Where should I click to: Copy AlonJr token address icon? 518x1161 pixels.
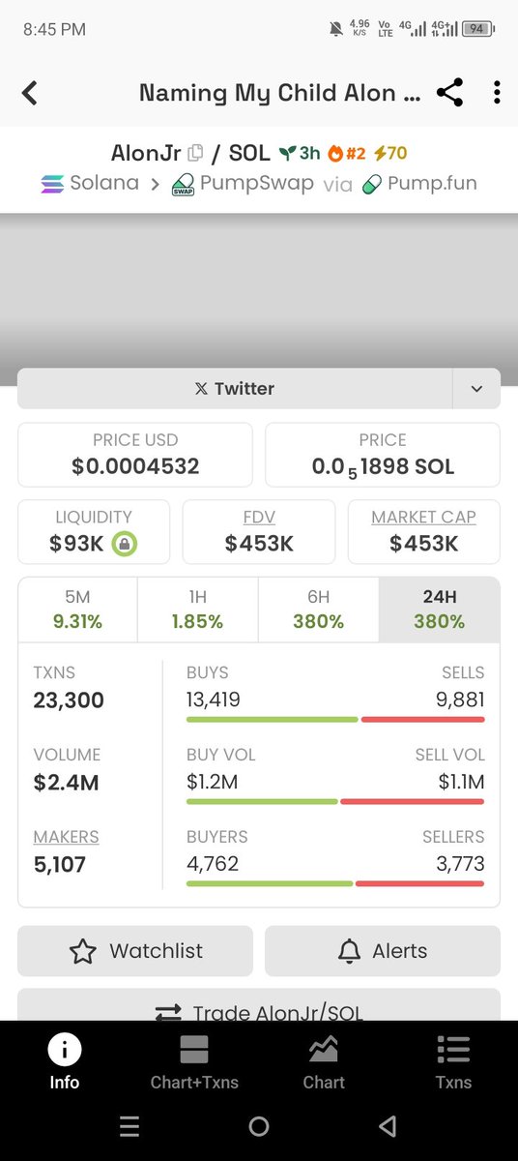(196, 153)
